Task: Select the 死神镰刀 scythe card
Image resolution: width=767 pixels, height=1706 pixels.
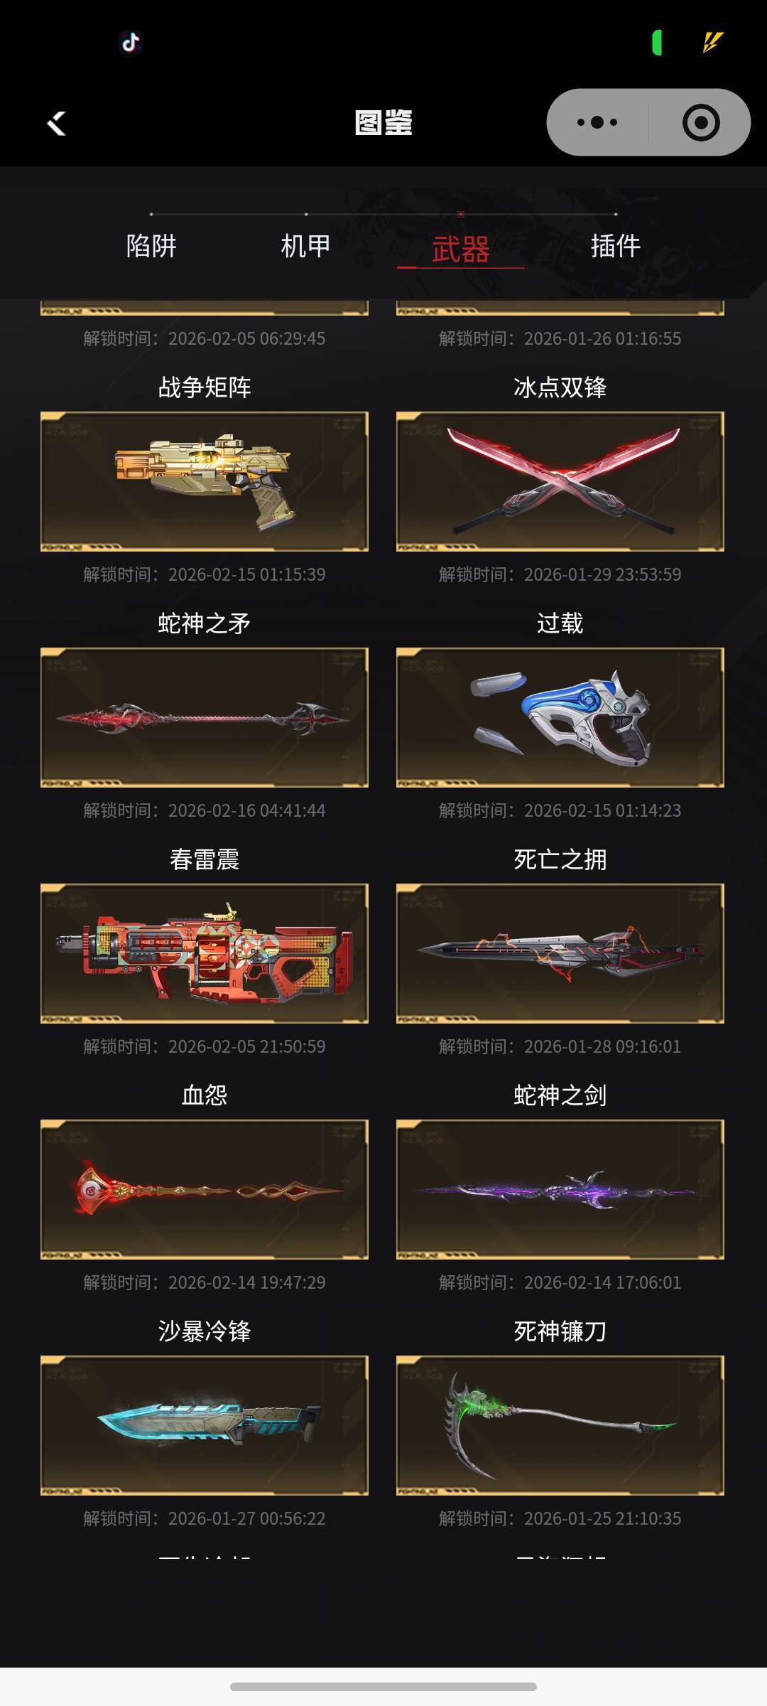Action: pyautogui.click(x=560, y=1425)
